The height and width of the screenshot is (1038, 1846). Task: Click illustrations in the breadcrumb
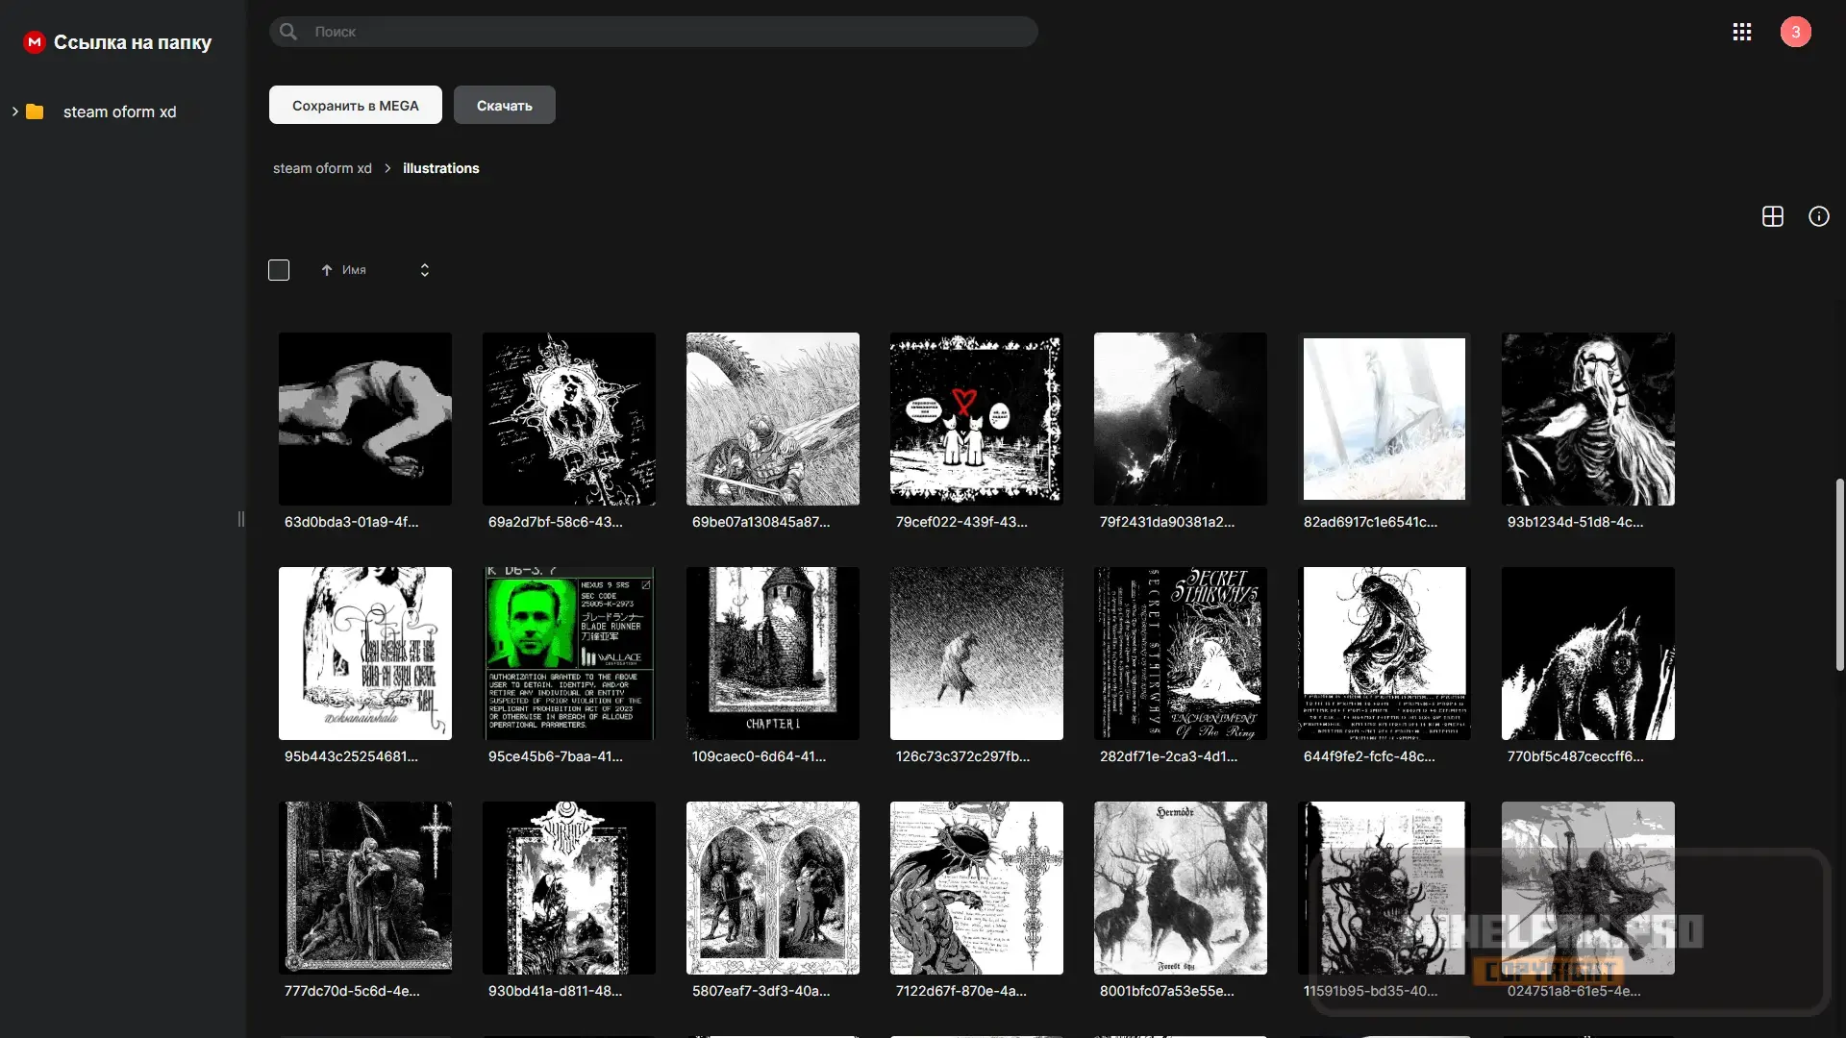click(x=441, y=168)
